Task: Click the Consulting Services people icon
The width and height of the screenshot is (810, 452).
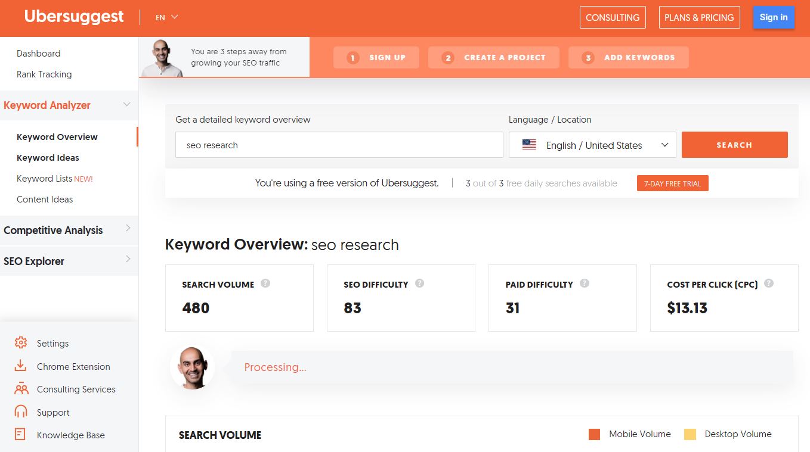Action: pos(21,388)
